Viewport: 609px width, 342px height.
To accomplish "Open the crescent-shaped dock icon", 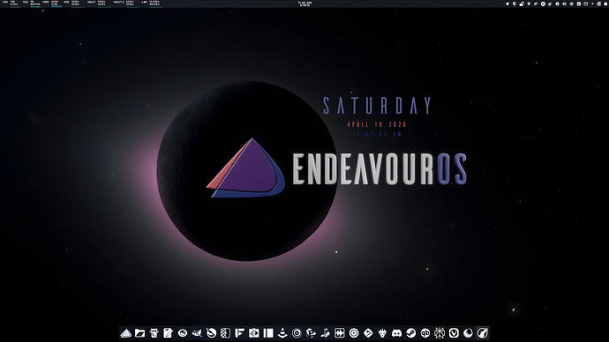I will (468, 332).
